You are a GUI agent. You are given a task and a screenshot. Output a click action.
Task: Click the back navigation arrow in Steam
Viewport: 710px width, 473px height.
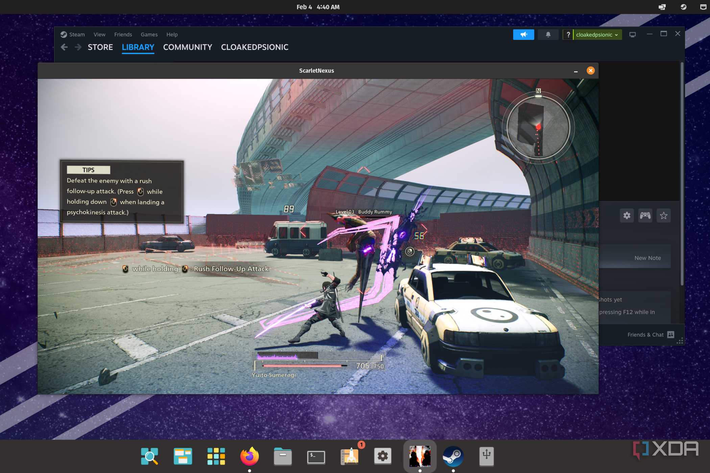click(x=64, y=47)
